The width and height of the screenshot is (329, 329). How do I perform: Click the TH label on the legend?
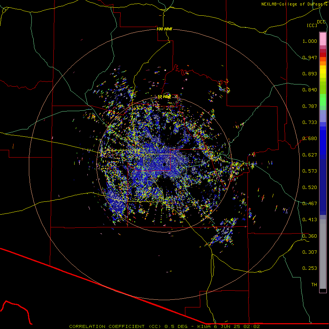[314, 285]
